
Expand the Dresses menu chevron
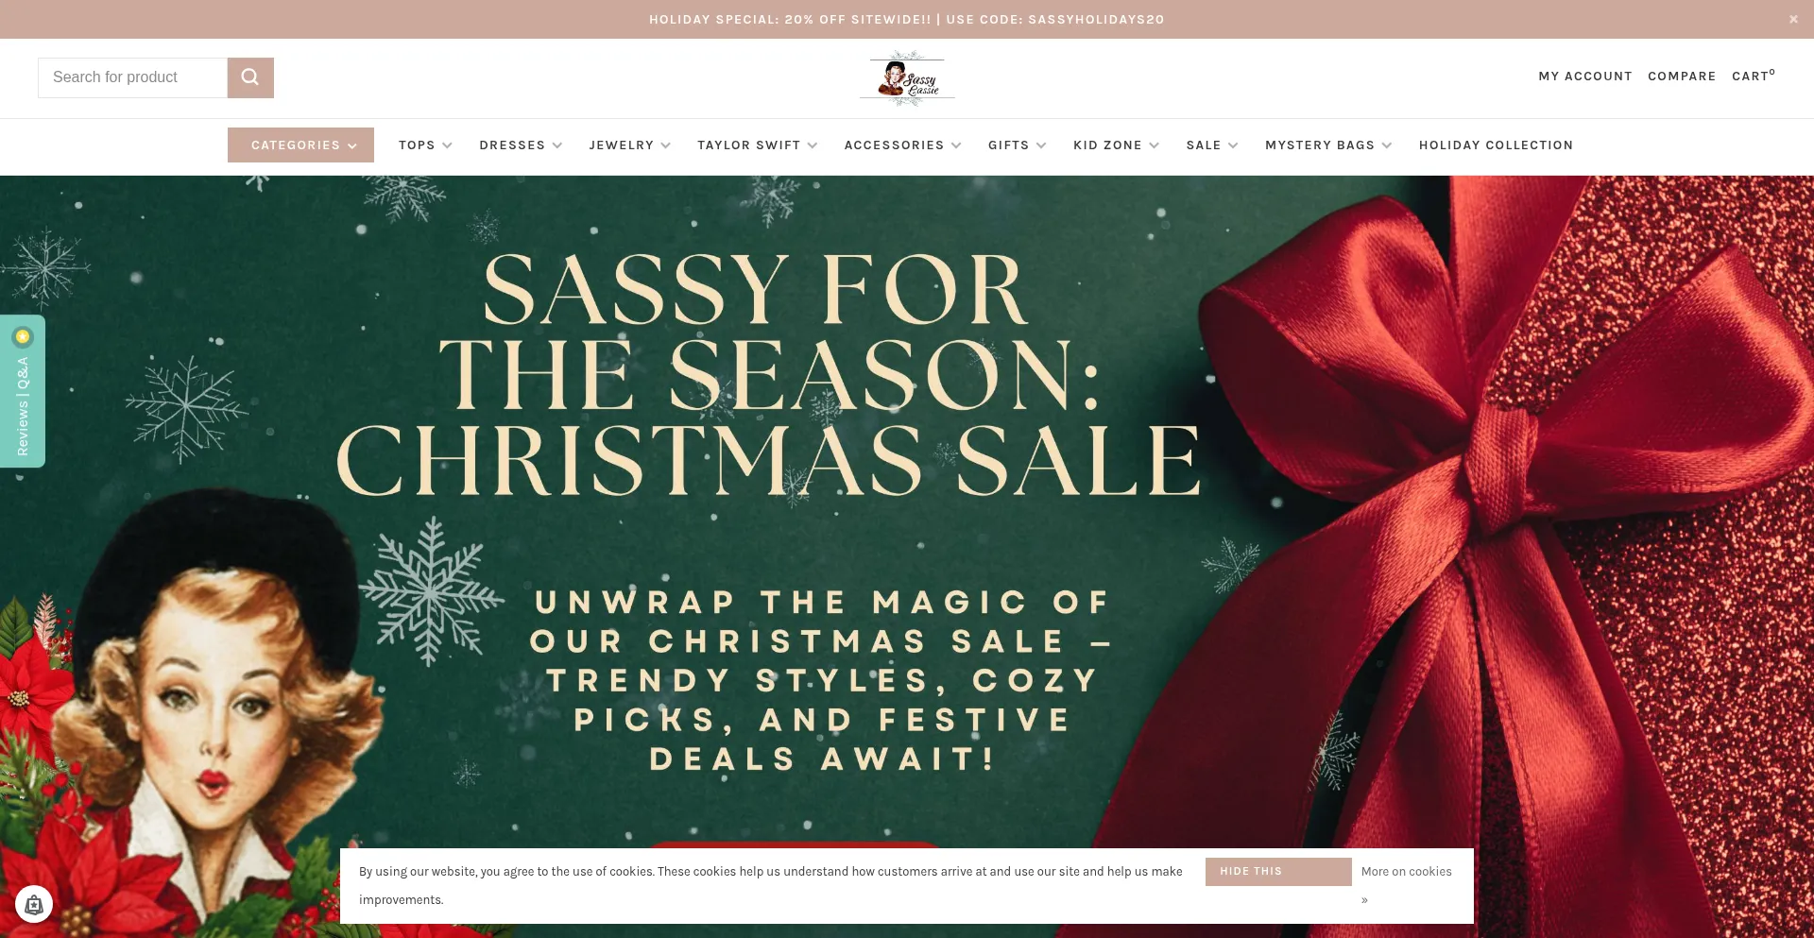coord(557,145)
